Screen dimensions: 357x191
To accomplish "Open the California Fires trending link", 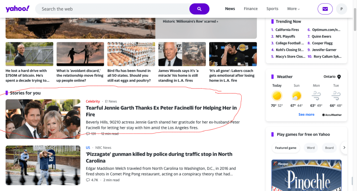I will pos(287,30).
